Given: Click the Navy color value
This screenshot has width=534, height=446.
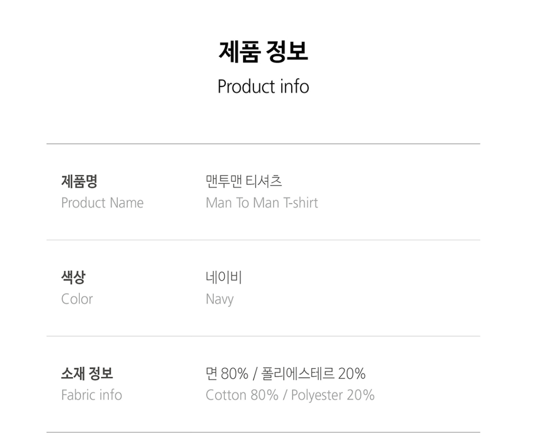Looking at the screenshot, I should click(x=219, y=299).
